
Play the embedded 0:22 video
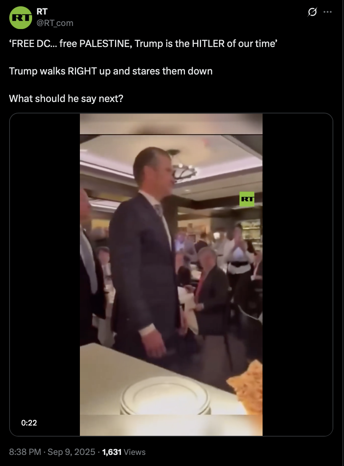(171, 274)
